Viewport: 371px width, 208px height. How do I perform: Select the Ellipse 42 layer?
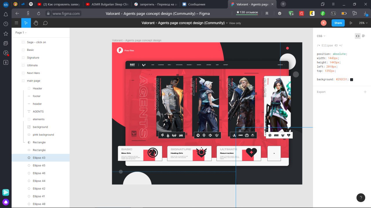pos(41,189)
